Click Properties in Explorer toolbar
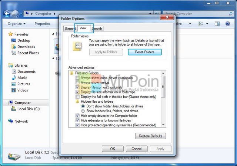This screenshot has height=166, width=237. click(42, 24)
